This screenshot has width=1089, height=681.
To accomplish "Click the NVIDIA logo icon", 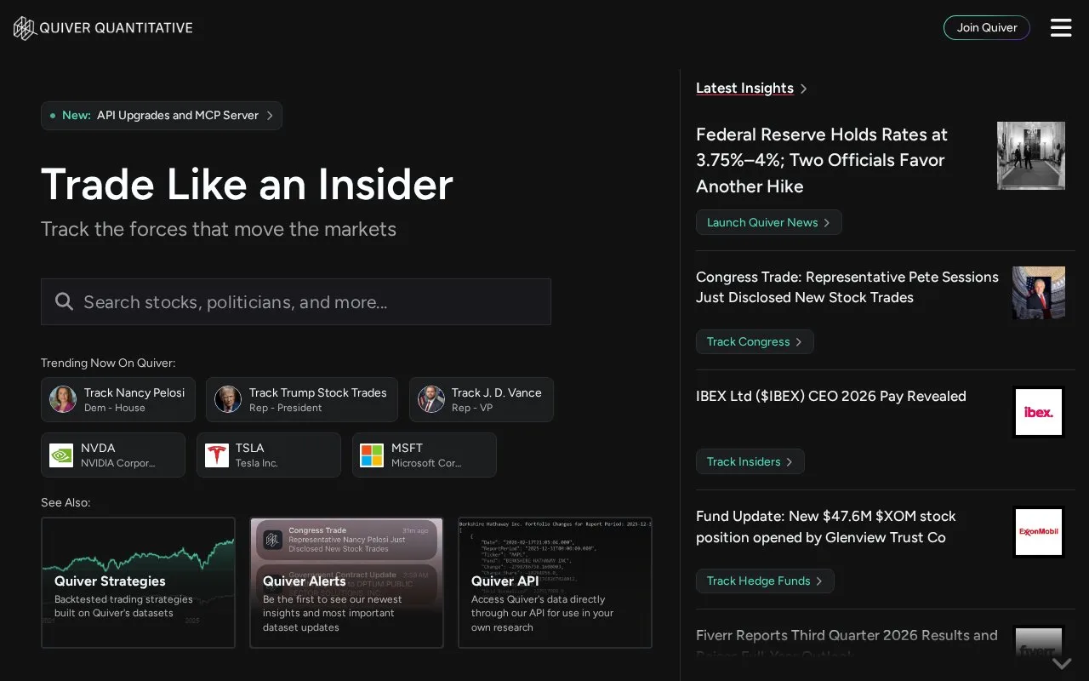I will click(61, 455).
